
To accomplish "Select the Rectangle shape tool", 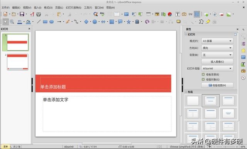I will pyautogui.click(x=45, y=22).
